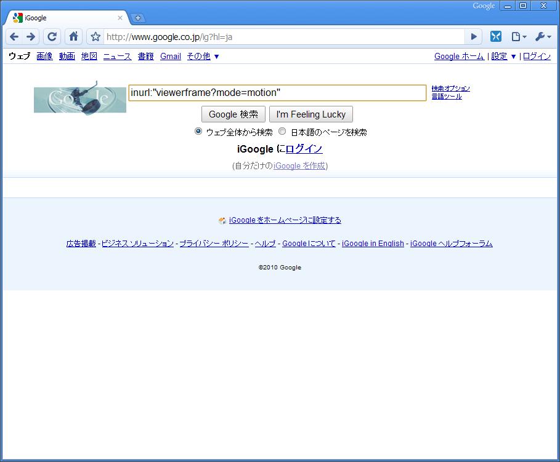Open the ニュース news link

tap(117, 56)
